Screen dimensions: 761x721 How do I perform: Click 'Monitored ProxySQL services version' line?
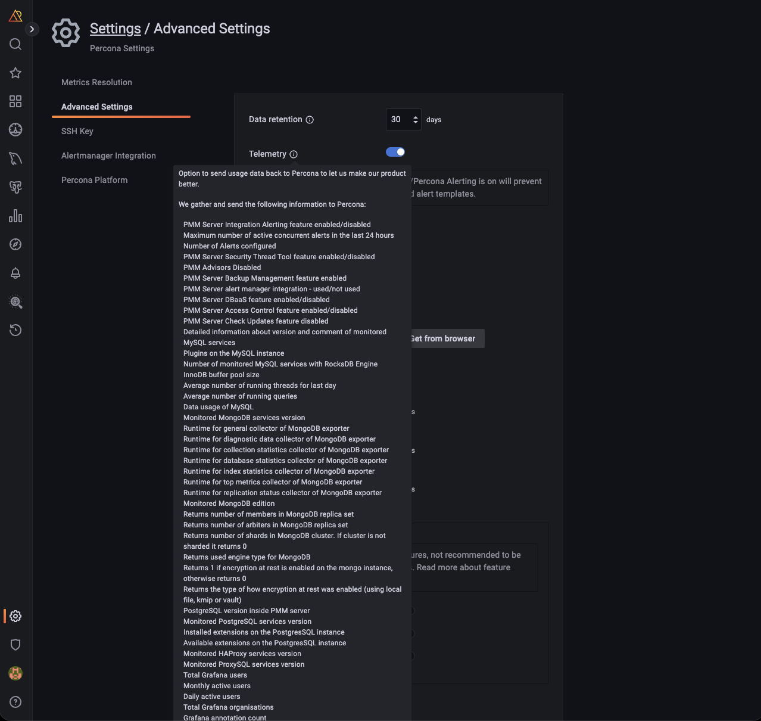click(x=244, y=664)
